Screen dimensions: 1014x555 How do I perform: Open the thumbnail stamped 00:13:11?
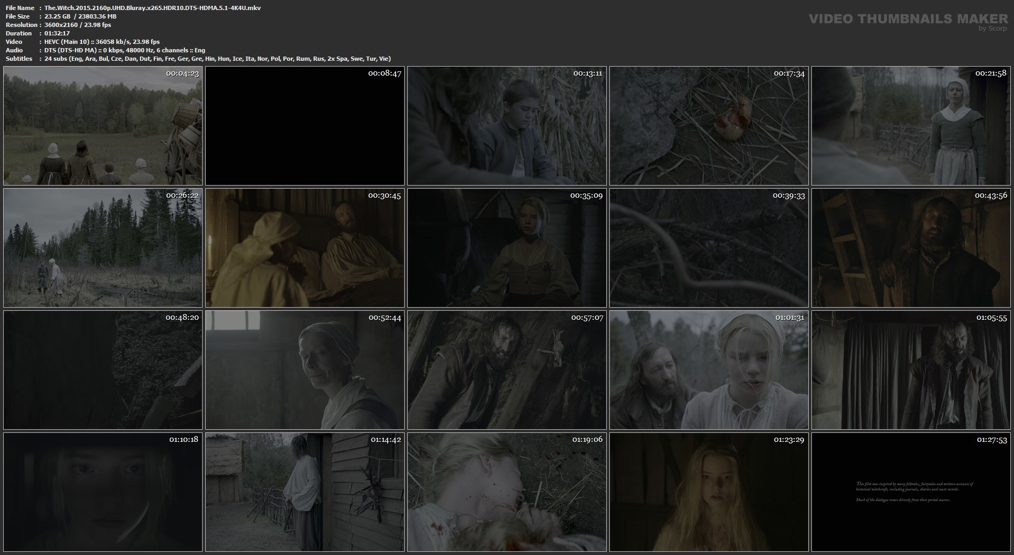click(x=507, y=126)
